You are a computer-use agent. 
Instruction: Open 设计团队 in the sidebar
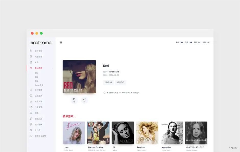38,124
